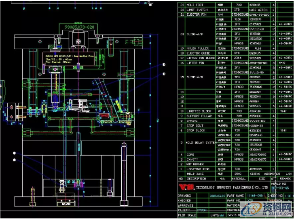
Task: Select the SUPPORT PILLAR description
Action: (x=199, y=116)
